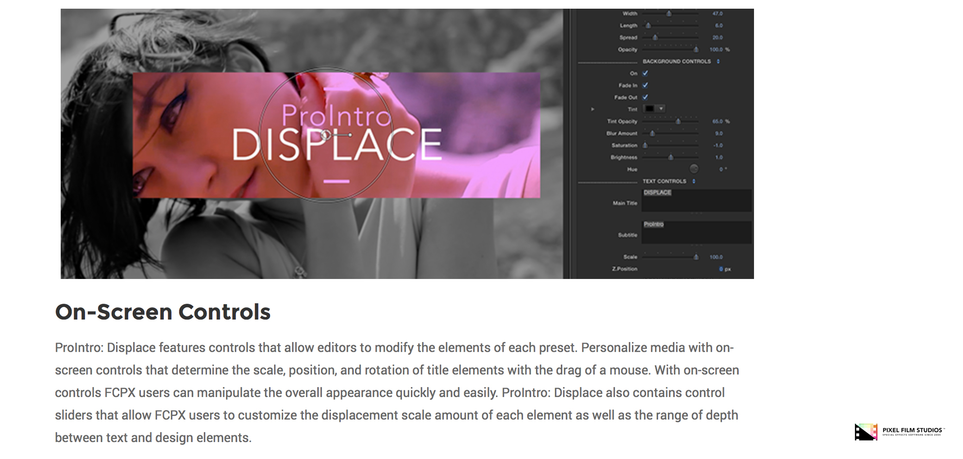The image size is (963, 459).
Task: Click the on-screen rotation handle dot
Action: 350,135
